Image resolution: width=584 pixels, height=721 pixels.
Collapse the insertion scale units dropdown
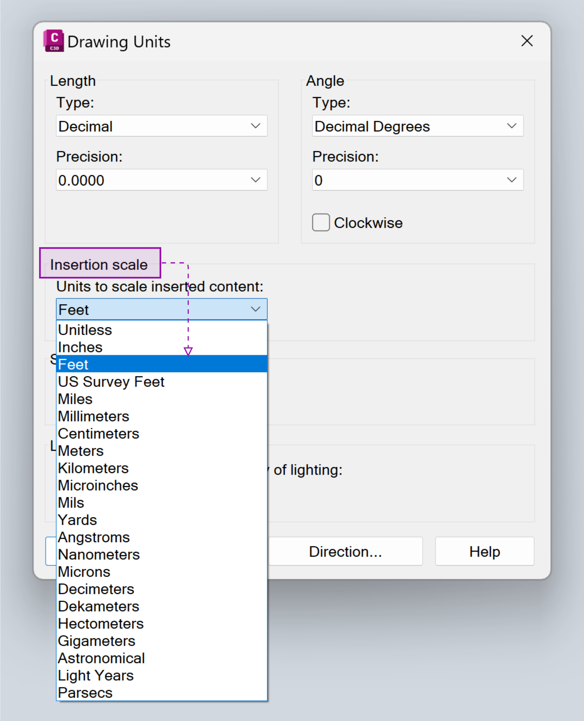click(x=256, y=309)
